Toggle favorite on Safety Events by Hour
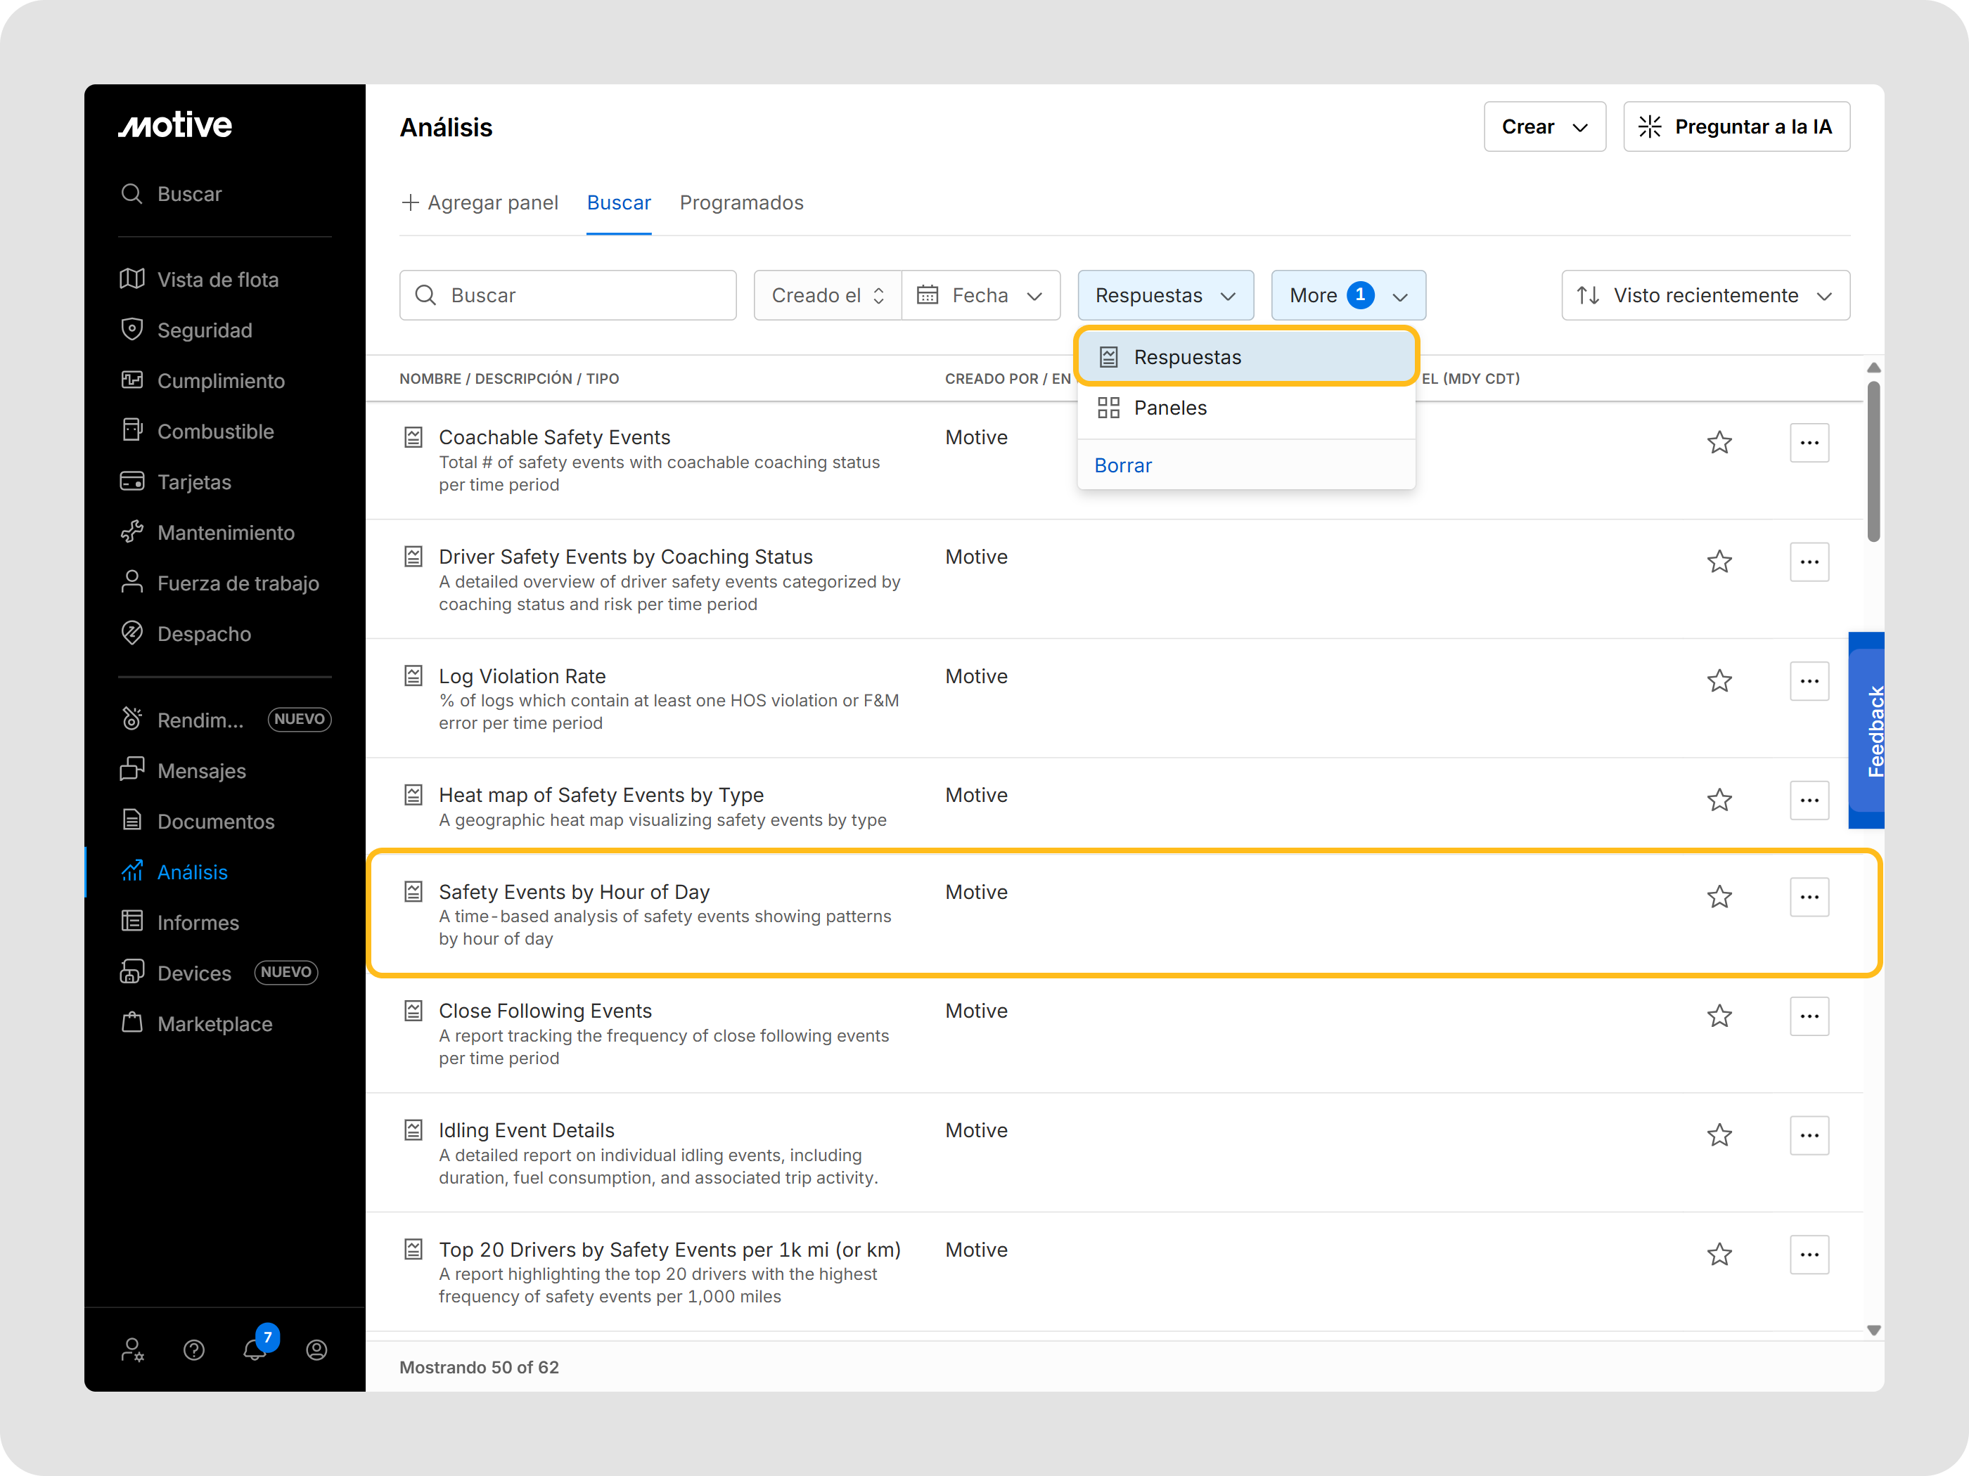 [x=1719, y=896]
